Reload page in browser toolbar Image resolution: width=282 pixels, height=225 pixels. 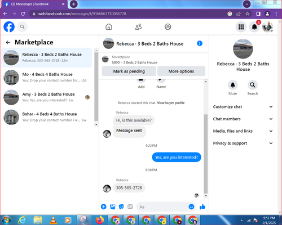[x=23, y=13]
